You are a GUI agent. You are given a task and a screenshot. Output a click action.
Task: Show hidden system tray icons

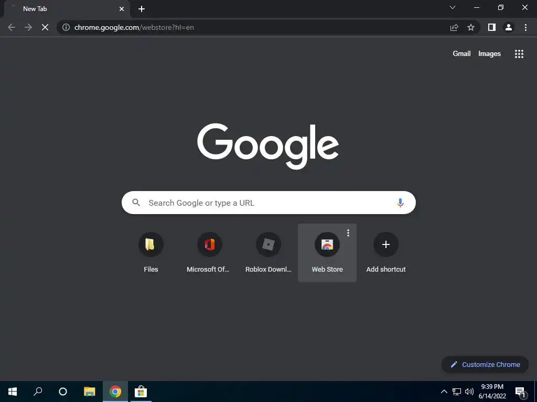coord(444,392)
